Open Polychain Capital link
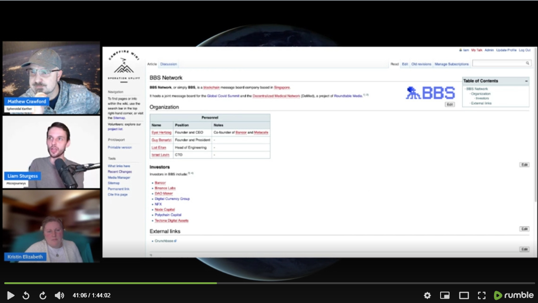Viewport: 538px width, 303px height. (x=168, y=215)
